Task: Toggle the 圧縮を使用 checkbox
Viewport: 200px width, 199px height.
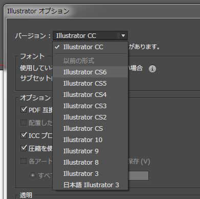Action: coord(24,148)
